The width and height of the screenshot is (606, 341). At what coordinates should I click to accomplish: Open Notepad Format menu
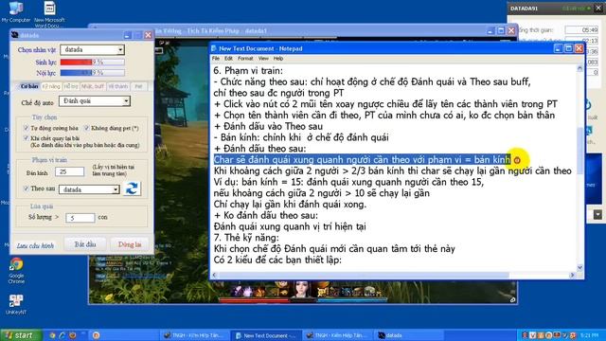click(245, 59)
